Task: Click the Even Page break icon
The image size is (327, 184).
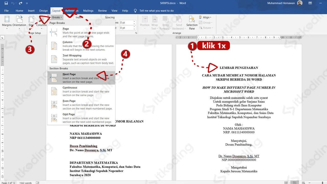Action: (x=54, y=105)
